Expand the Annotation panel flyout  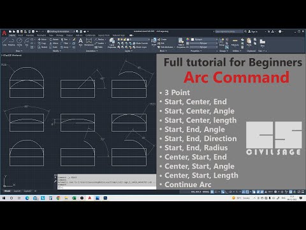tap(92, 51)
